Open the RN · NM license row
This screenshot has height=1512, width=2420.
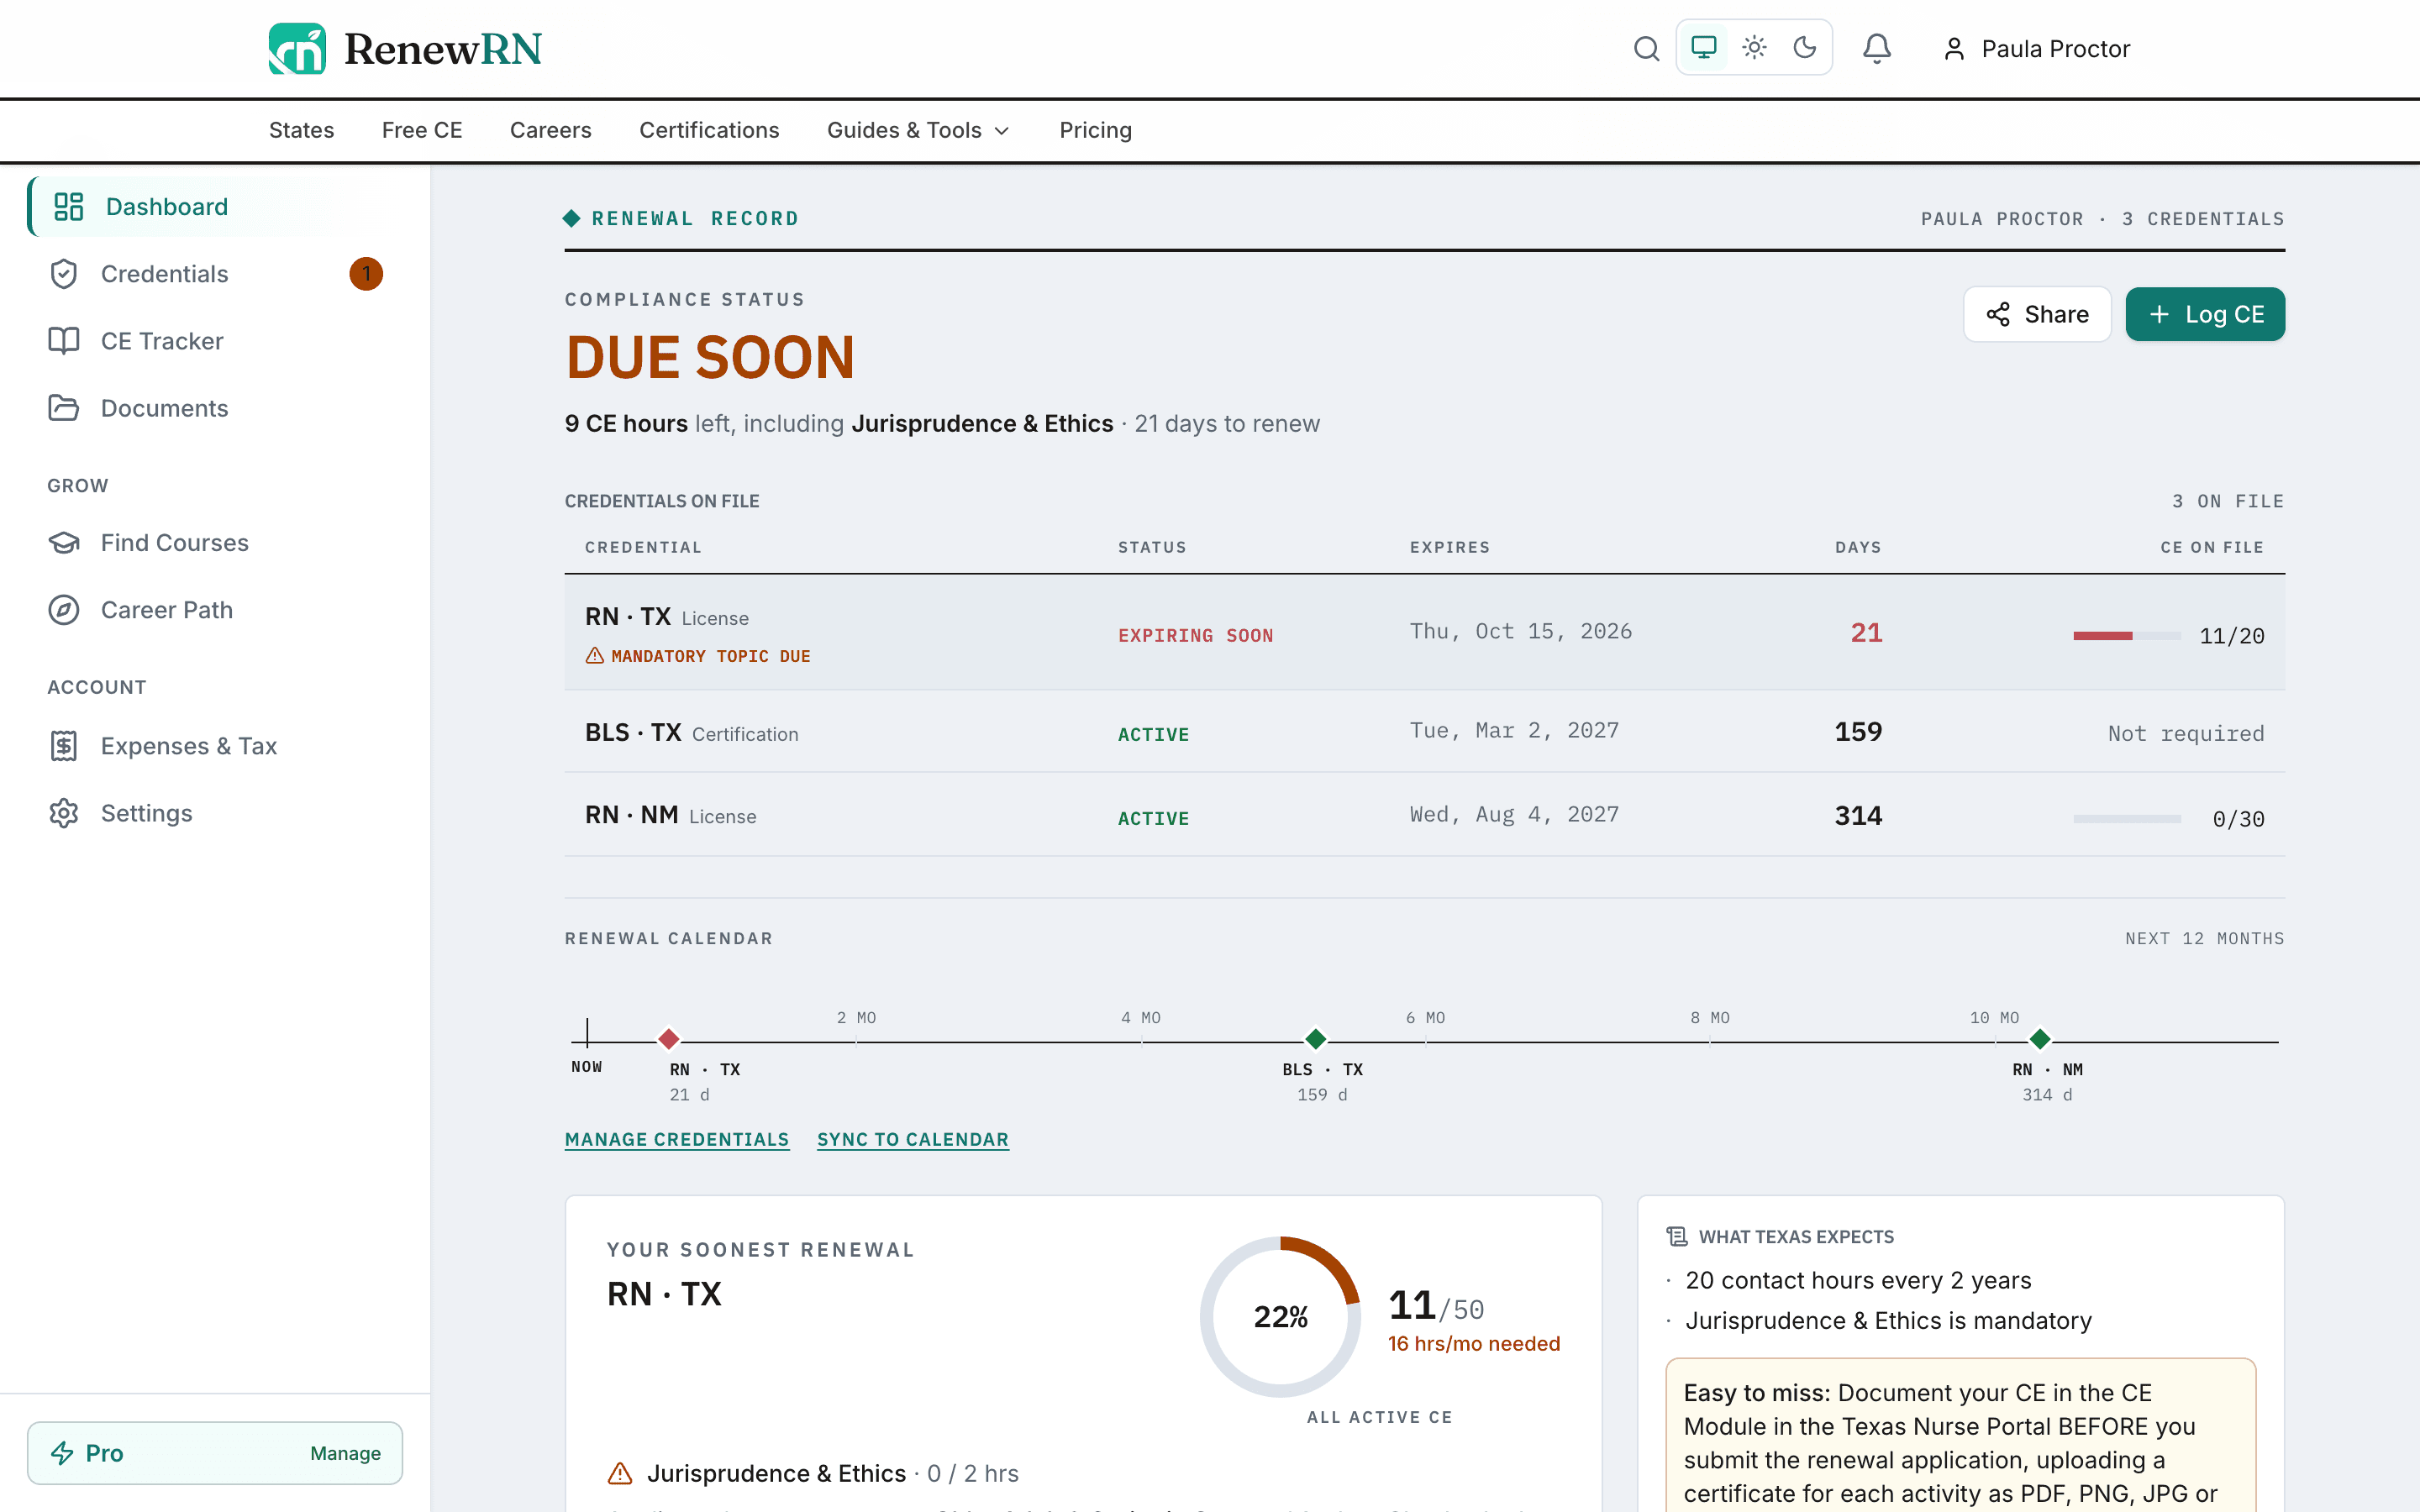point(1424,815)
